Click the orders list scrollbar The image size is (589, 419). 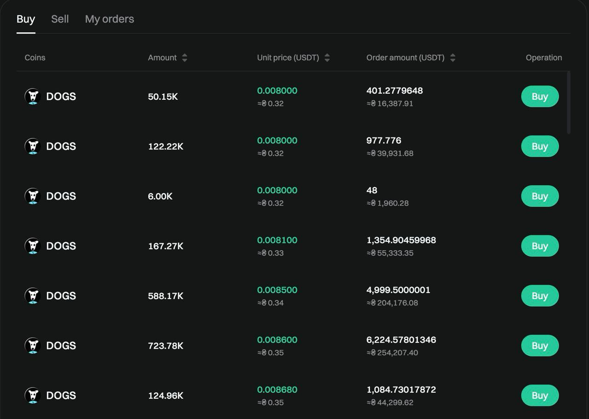[x=569, y=103]
